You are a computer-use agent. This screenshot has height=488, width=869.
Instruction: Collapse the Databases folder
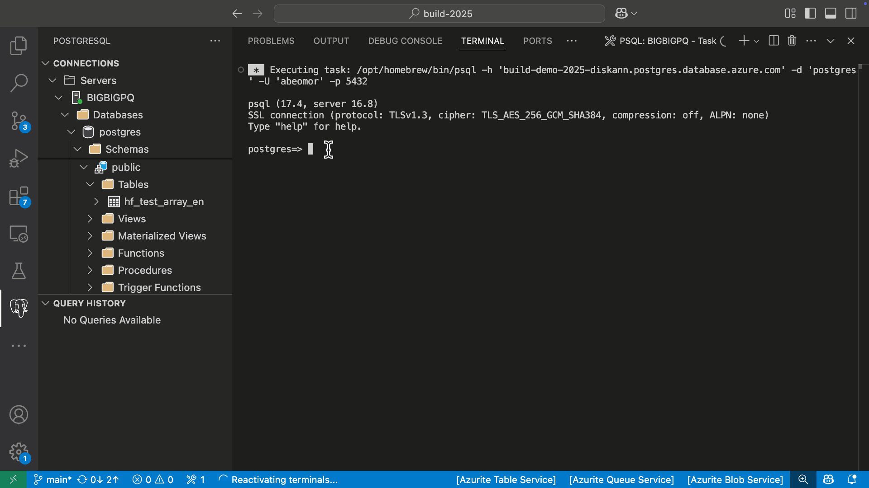click(65, 115)
